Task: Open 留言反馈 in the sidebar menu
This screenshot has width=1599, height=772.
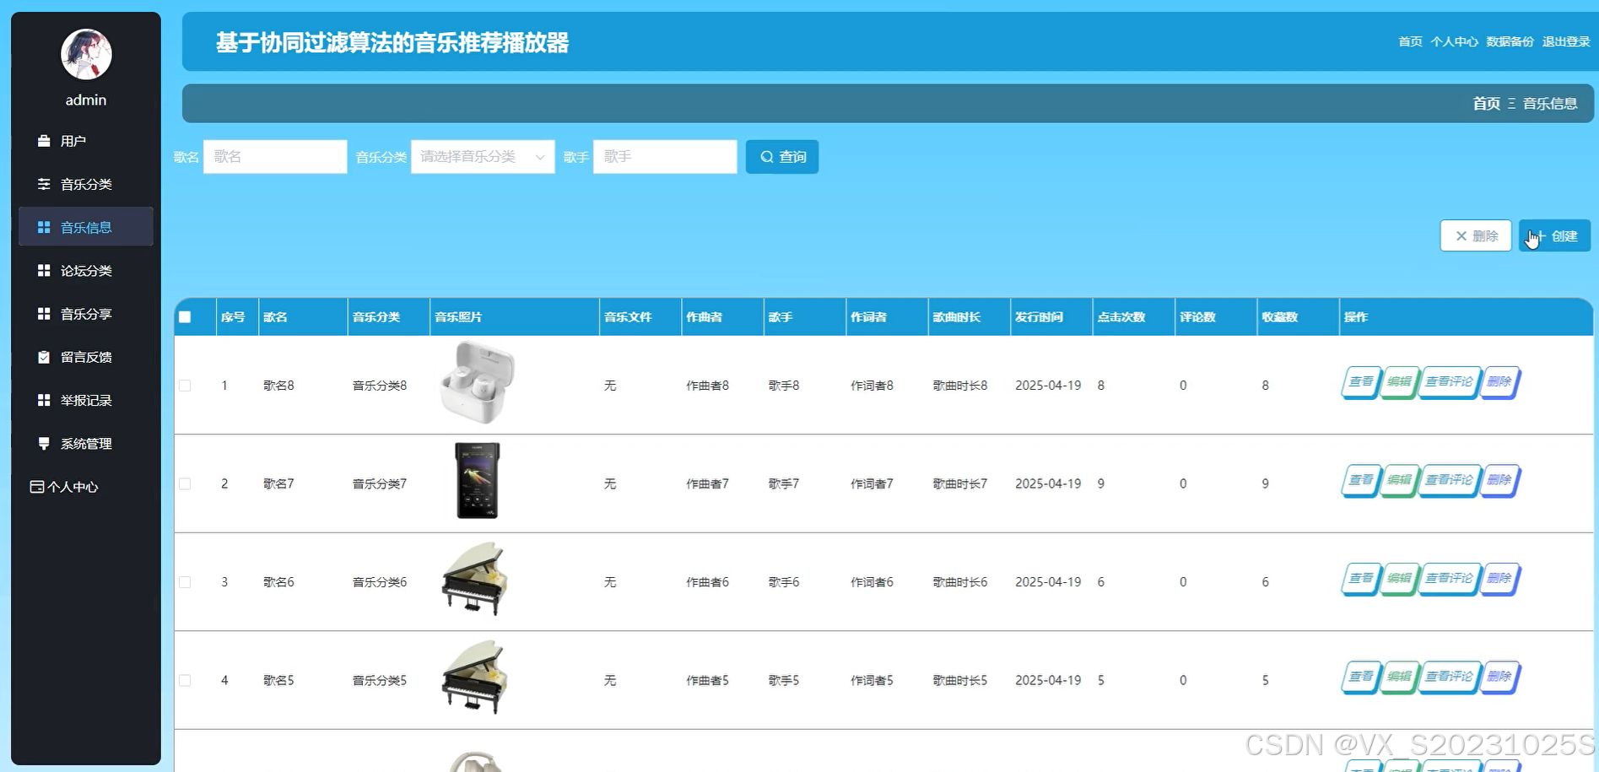Action: click(x=86, y=357)
